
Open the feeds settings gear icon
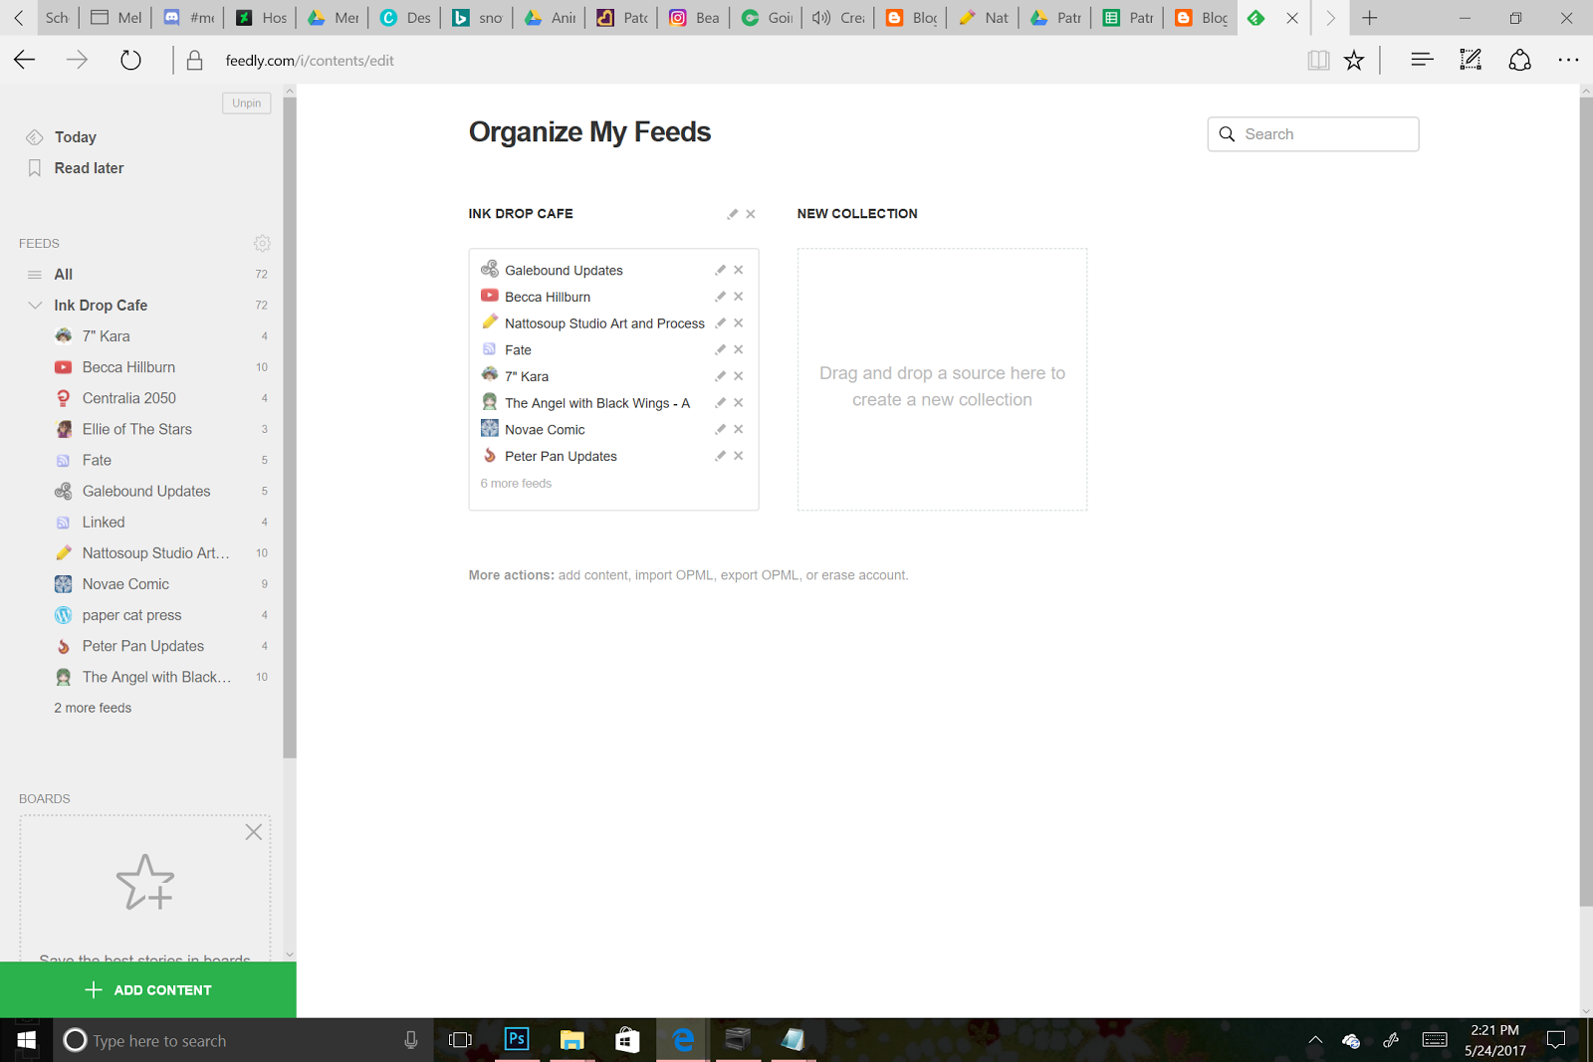pos(262,243)
